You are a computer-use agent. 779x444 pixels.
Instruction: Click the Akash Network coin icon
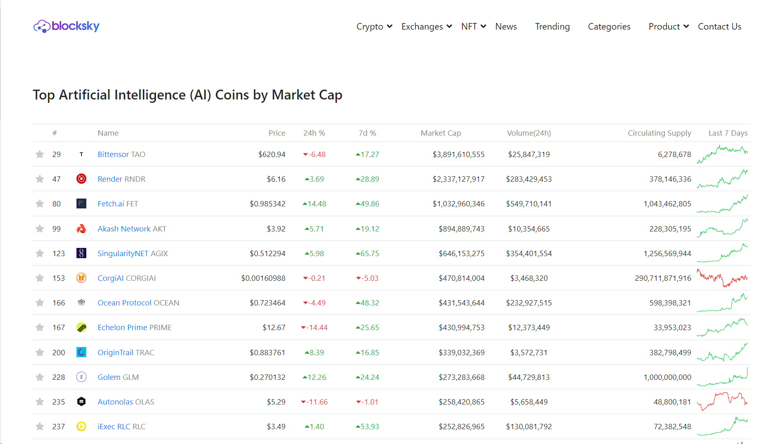pyautogui.click(x=81, y=229)
